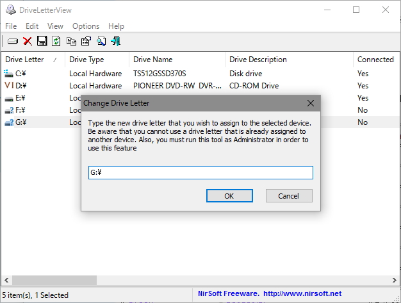The image size is (401, 303).
Task: Click the green arrows Refresh icon
Action: click(x=56, y=41)
